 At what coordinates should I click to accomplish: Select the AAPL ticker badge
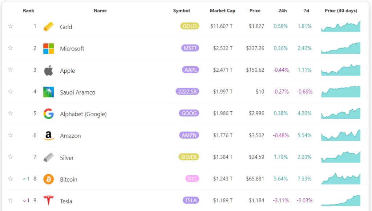190,70
